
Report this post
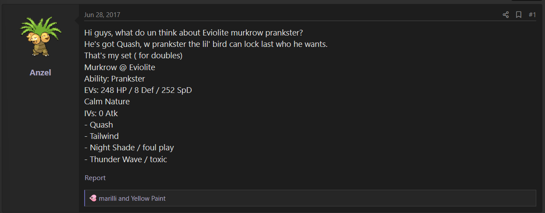tap(95, 178)
